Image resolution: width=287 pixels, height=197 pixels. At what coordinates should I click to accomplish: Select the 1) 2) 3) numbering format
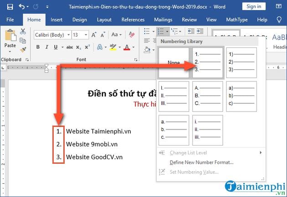(241, 63)
